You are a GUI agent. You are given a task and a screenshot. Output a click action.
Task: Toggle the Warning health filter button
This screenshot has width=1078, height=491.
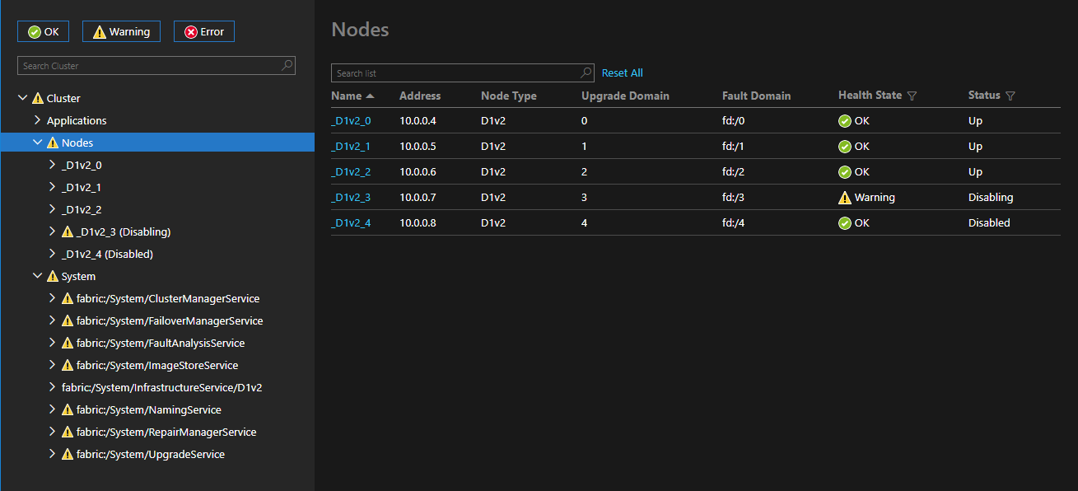click(121, 31)
